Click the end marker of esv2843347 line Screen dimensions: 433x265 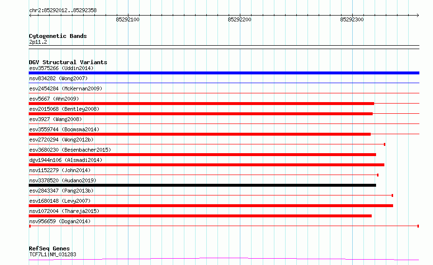point(393,195)
